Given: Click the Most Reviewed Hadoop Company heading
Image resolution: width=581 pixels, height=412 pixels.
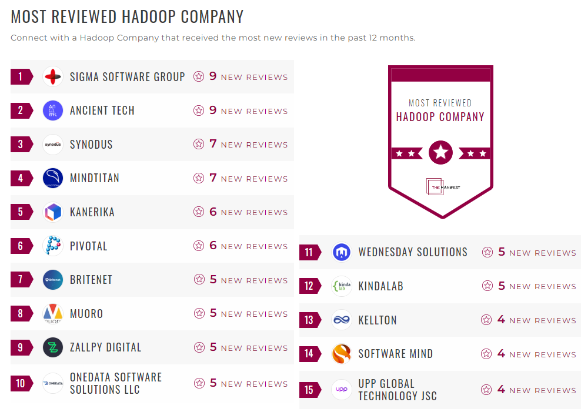Looking at the screenshot, I should click(x=128, y=16).
